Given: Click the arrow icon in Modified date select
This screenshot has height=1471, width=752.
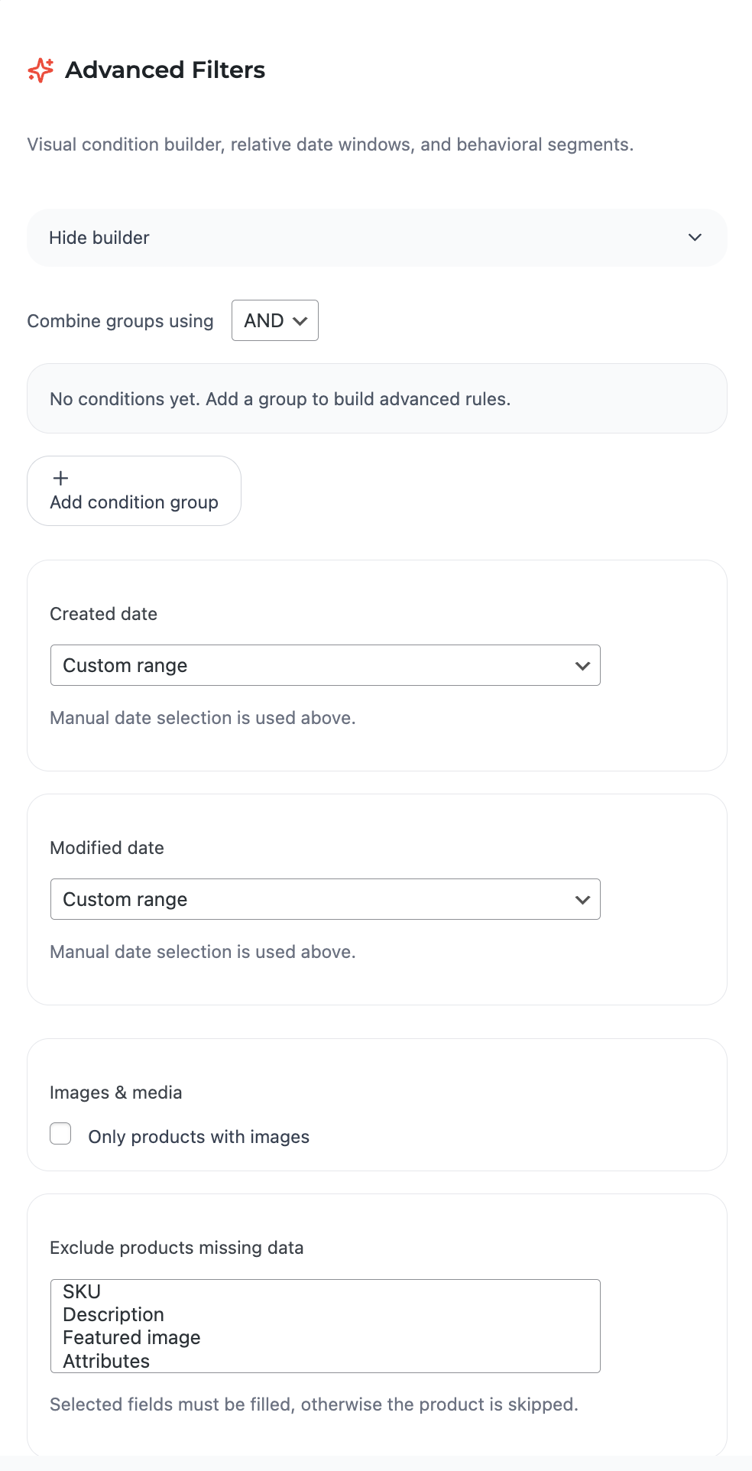Looking at the screenshot, I should tap(582, 900).
